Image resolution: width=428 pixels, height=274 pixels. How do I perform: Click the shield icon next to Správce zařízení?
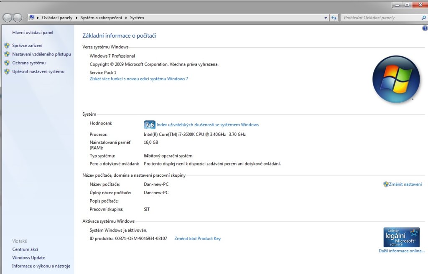[x=7, y=46]
